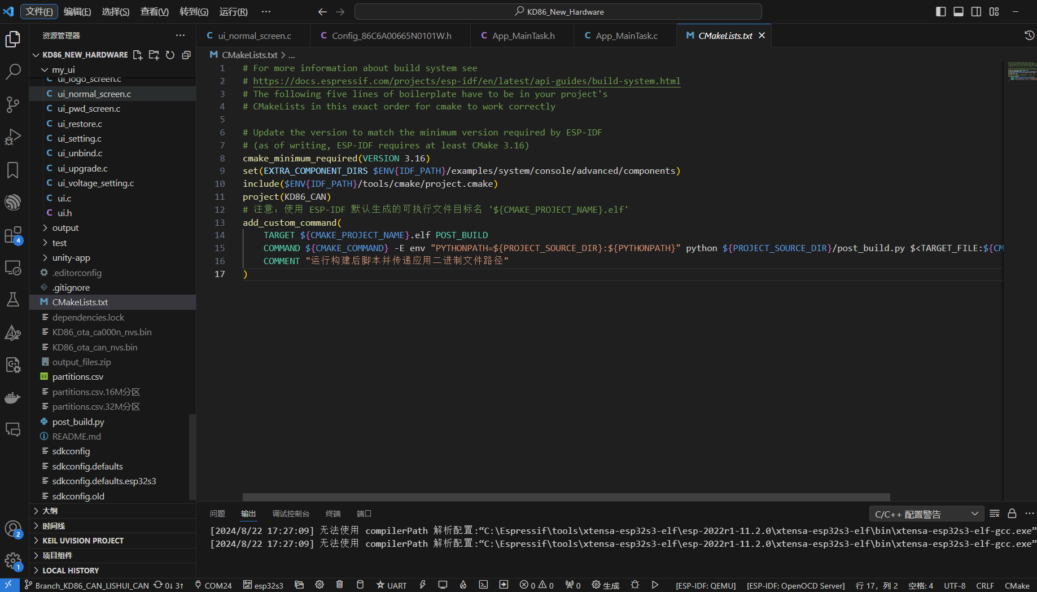Open Manage settings gear in activity bar
1037x592 pixels.
point(13,562)
